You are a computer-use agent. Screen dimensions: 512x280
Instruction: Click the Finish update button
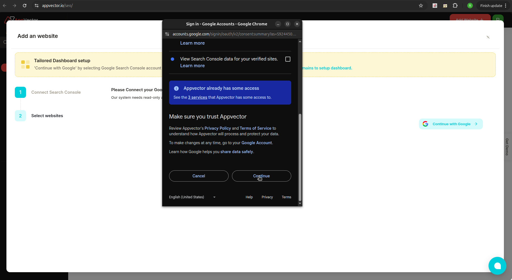pyautogui.click(x=491, y=6)
